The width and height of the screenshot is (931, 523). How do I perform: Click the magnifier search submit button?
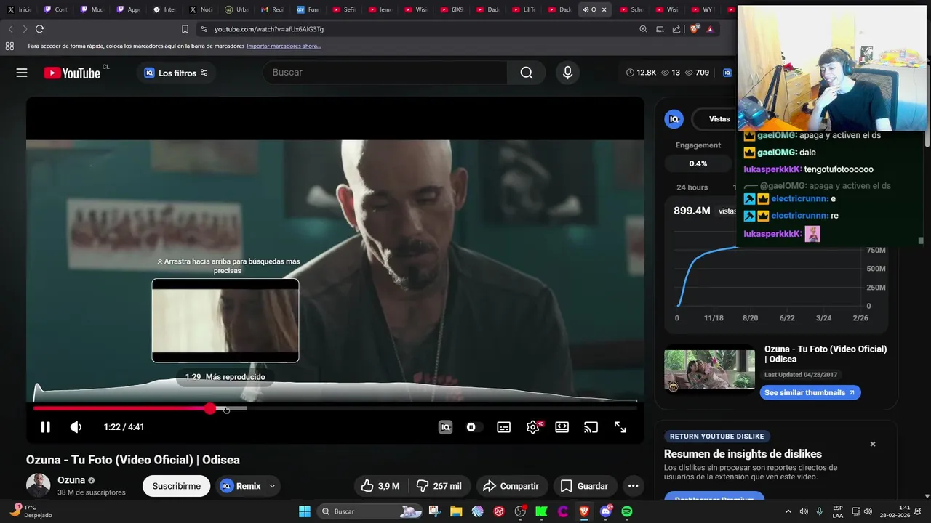click(527, 73)
